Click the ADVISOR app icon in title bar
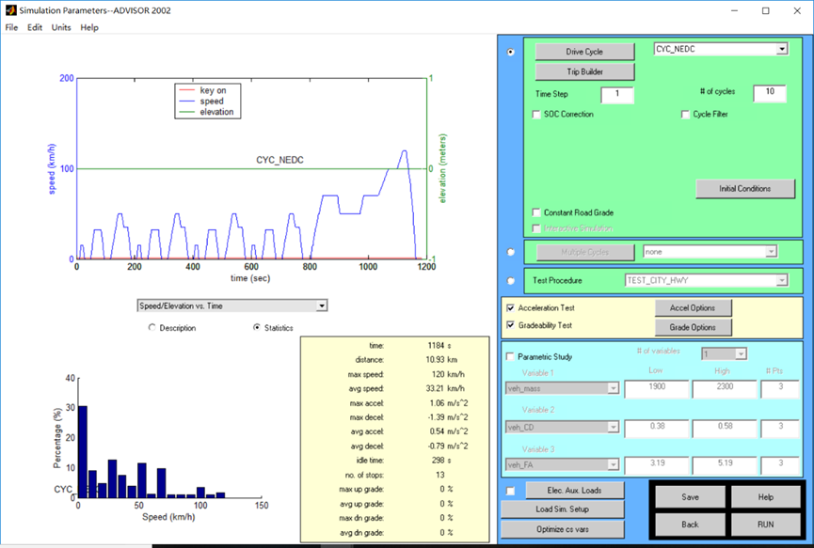 point(10,9)
